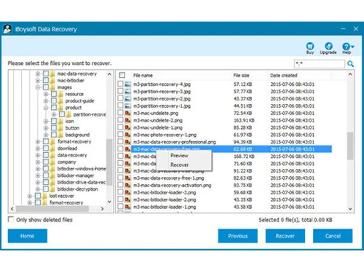Click the folder icon for product-guide
This screenshot has height=273, width=364.
[x=60, y=100]
